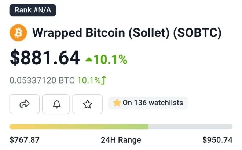Click the green up triangle beside the price
Image resolution: width=242 pixels, height=150 pixels.
[88, 59]
